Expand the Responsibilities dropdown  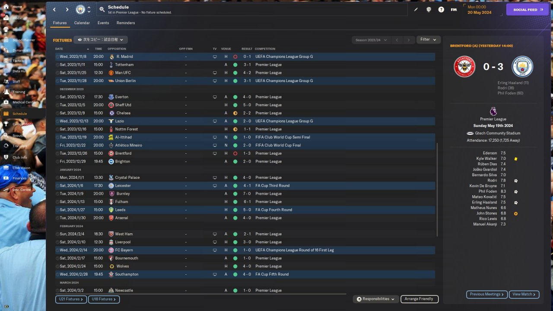(375, 299)
